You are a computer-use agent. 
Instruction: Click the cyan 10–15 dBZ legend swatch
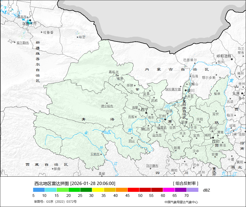tap(51, 190)
